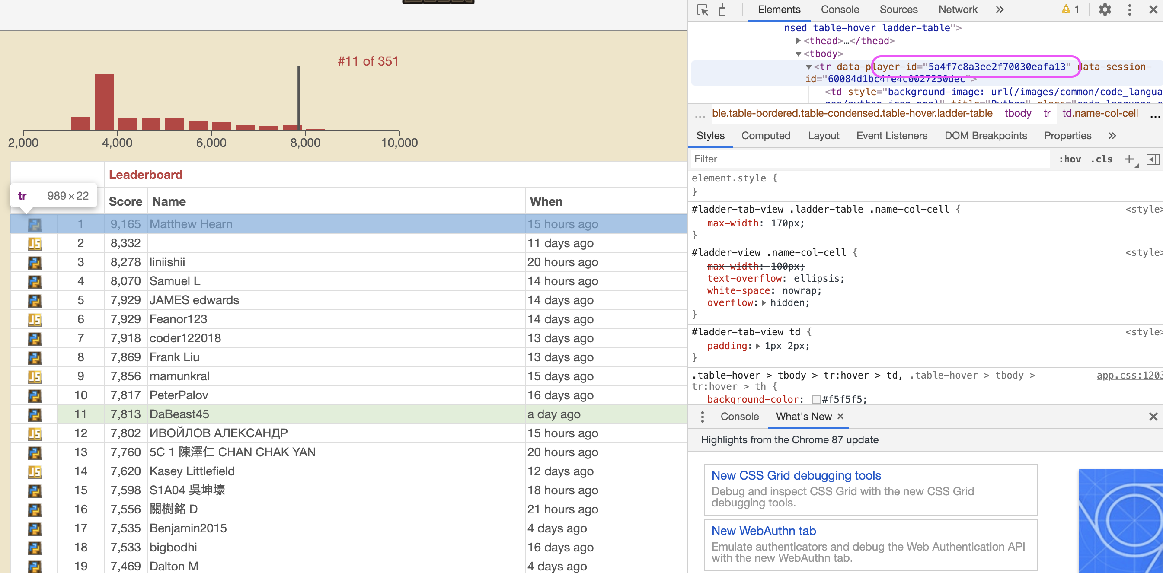1163x573 pixels.
Task: Switch to the Console panel tab
Action: coord(839,10)
